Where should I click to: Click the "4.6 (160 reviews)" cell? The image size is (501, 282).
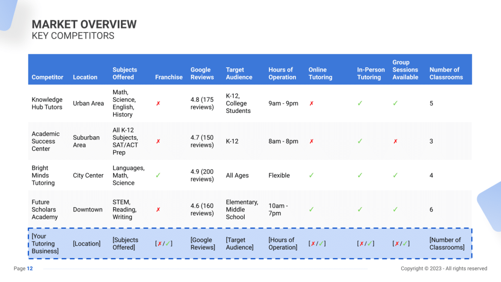click(202, 210)
